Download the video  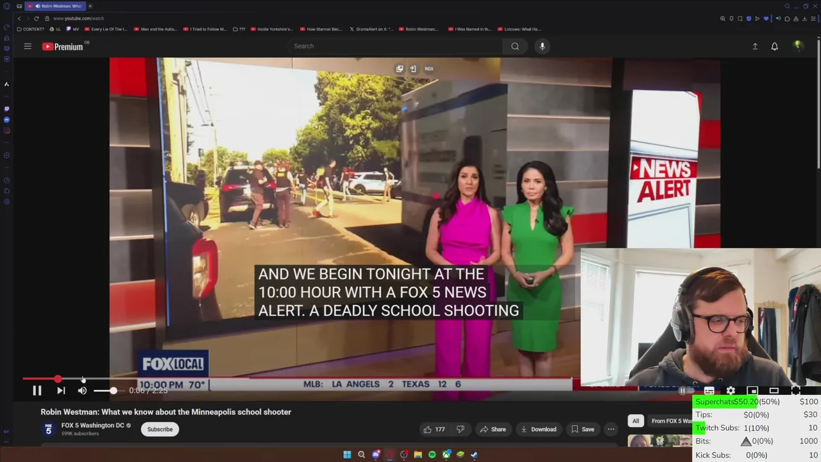[539, 429]
